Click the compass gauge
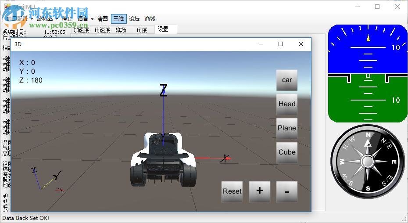 368,162
